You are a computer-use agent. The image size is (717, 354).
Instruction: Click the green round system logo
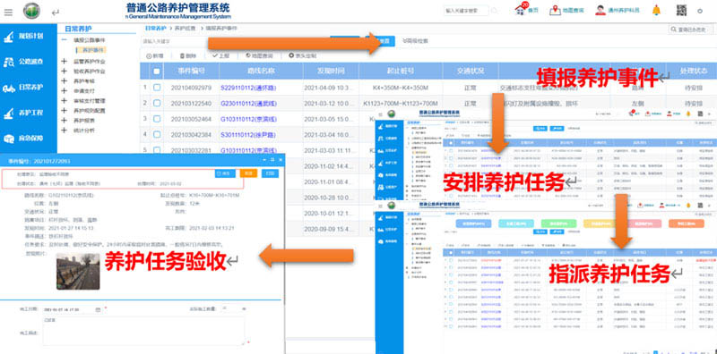click(31, 11)
